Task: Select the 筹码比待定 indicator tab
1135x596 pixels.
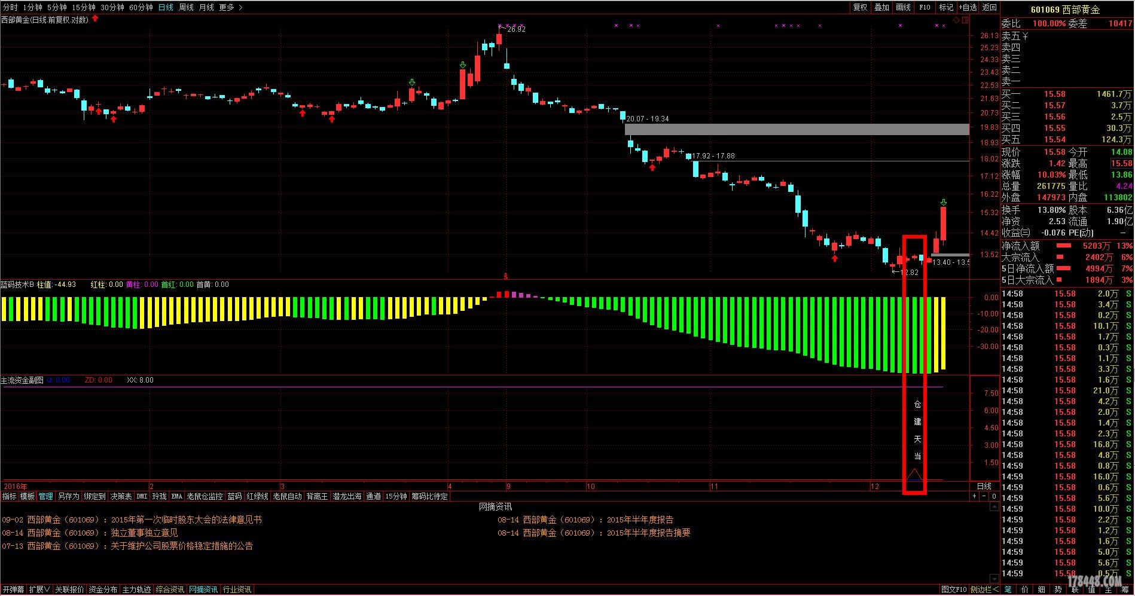Action: tap(429, 496)
